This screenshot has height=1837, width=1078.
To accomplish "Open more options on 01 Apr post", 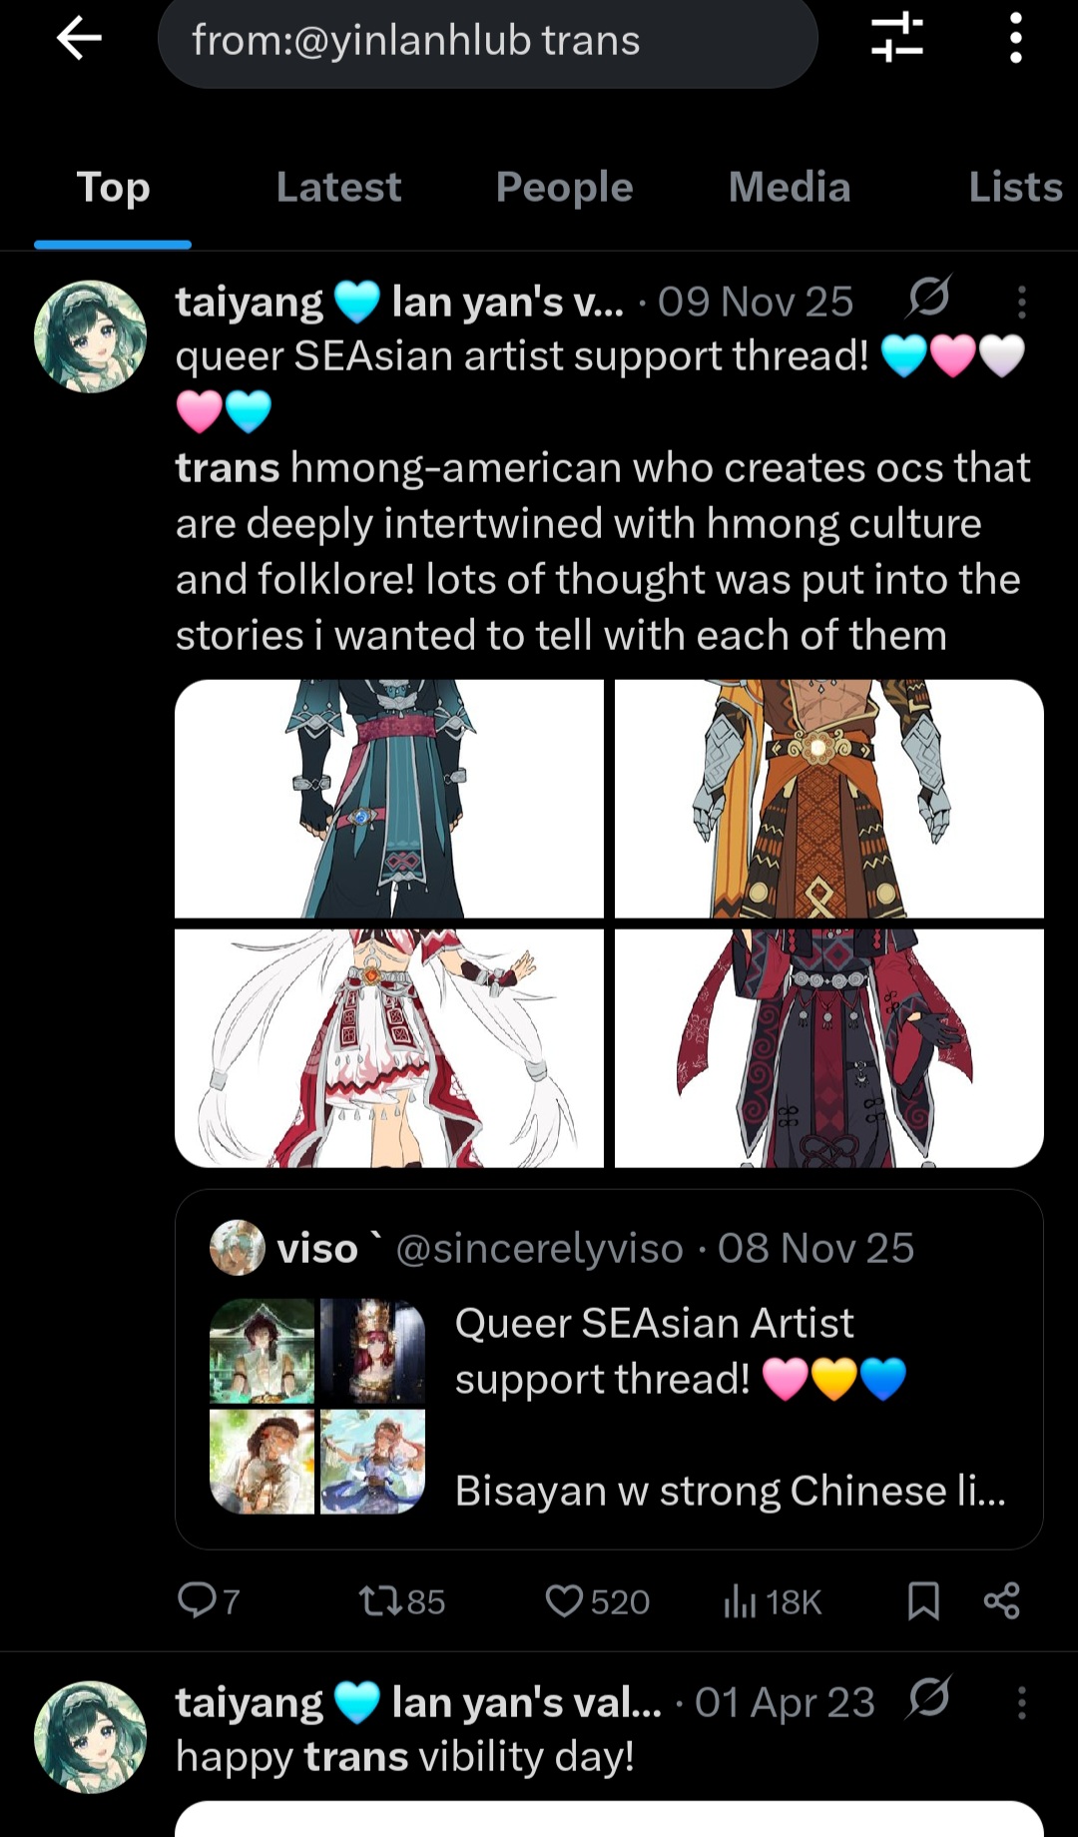I will point(1021,1702).
